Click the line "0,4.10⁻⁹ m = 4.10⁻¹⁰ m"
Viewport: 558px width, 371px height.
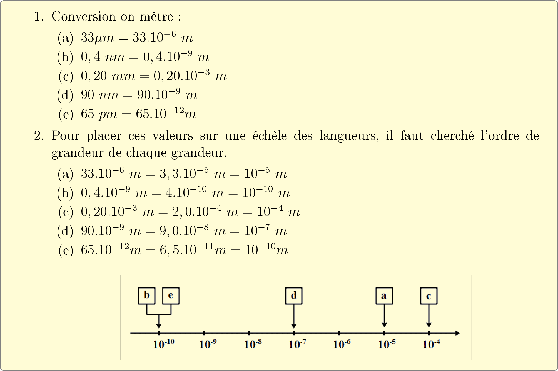(185, 192)
